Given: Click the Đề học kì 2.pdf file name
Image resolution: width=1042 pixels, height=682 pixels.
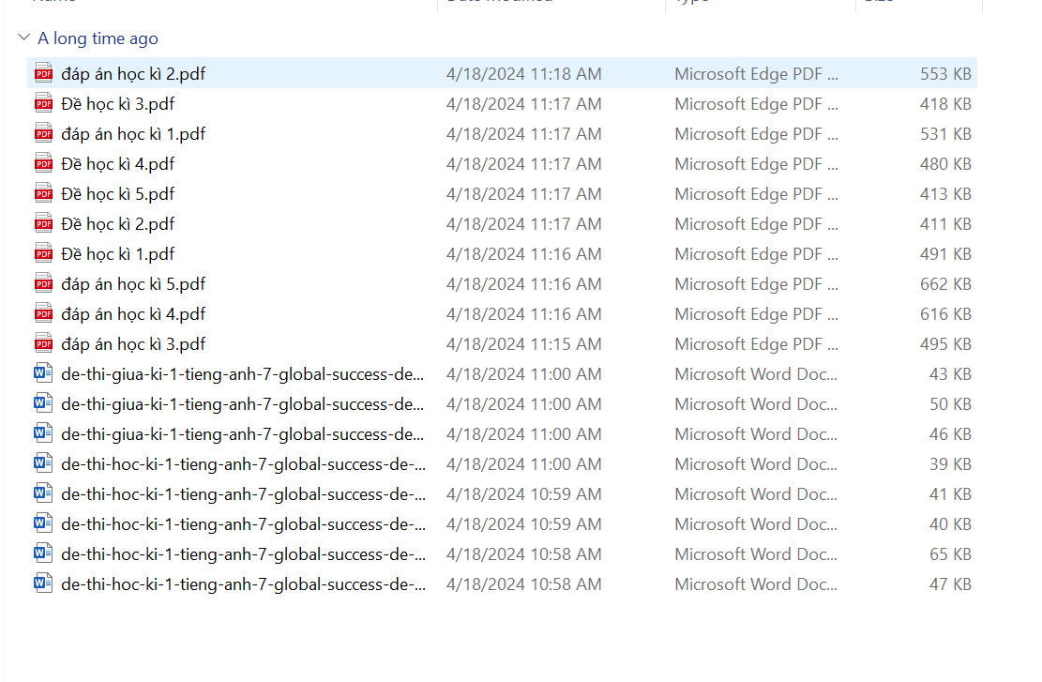Looking at the screenshot, I should point(118,223).
